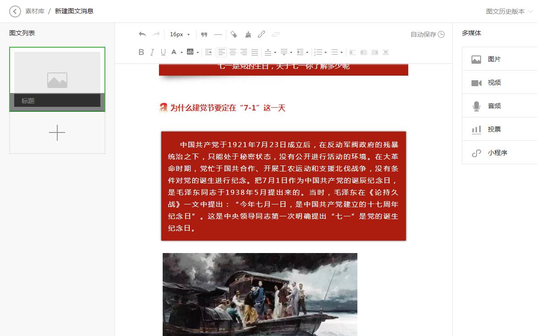Insert a 视频 video from the media sidebar
The image size is (537, 336).
tap(494, 82)
